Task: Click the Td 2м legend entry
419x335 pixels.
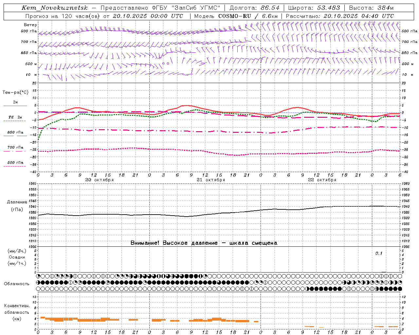Action: pyautogui.click(x=15, y=117)
